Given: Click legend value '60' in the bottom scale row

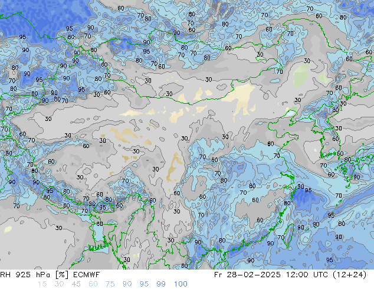Looking at the screenshot, I should coord(93,284).
